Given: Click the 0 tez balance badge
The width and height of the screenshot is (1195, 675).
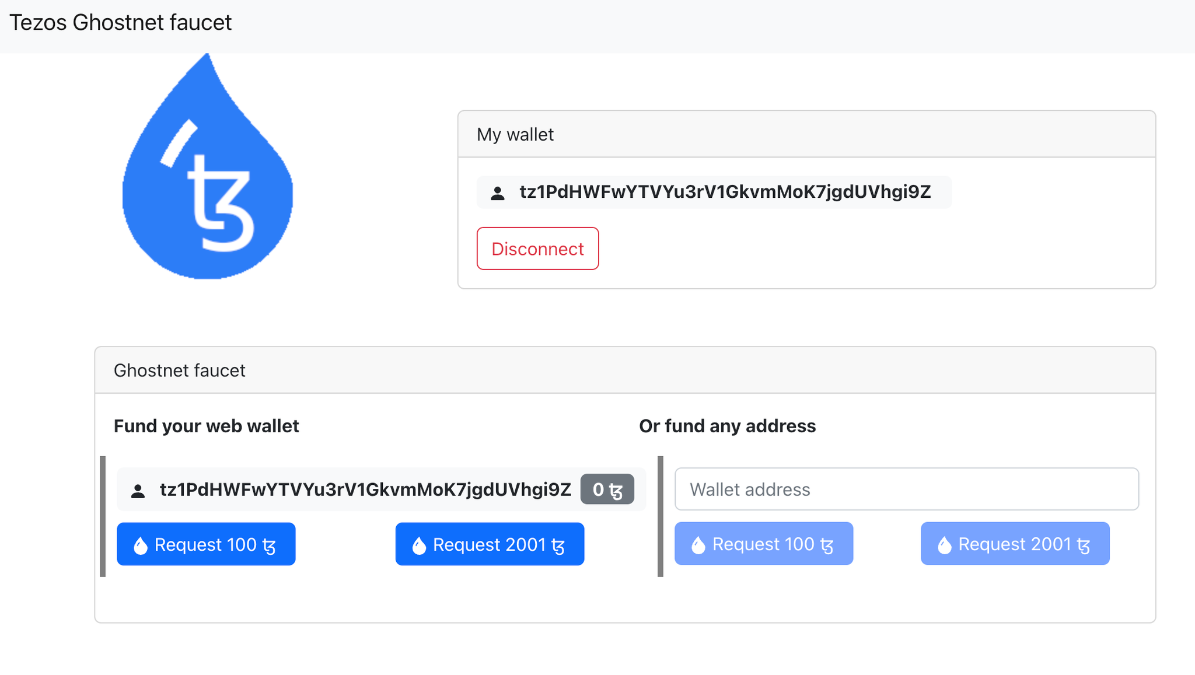Looking at the screenshot, I should pos(607,489).
